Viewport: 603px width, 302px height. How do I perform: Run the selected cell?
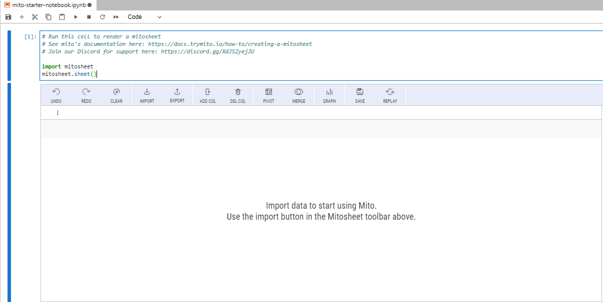pyautogui.click(x=75, y=17)
